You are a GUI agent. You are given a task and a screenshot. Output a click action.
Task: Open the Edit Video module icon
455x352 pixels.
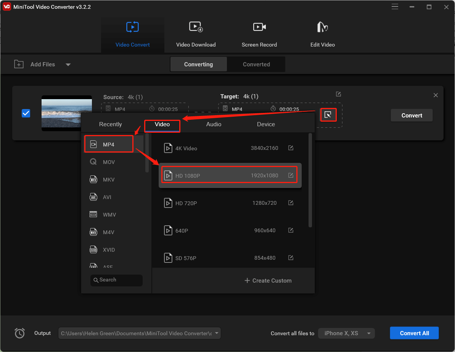[322, 27]
